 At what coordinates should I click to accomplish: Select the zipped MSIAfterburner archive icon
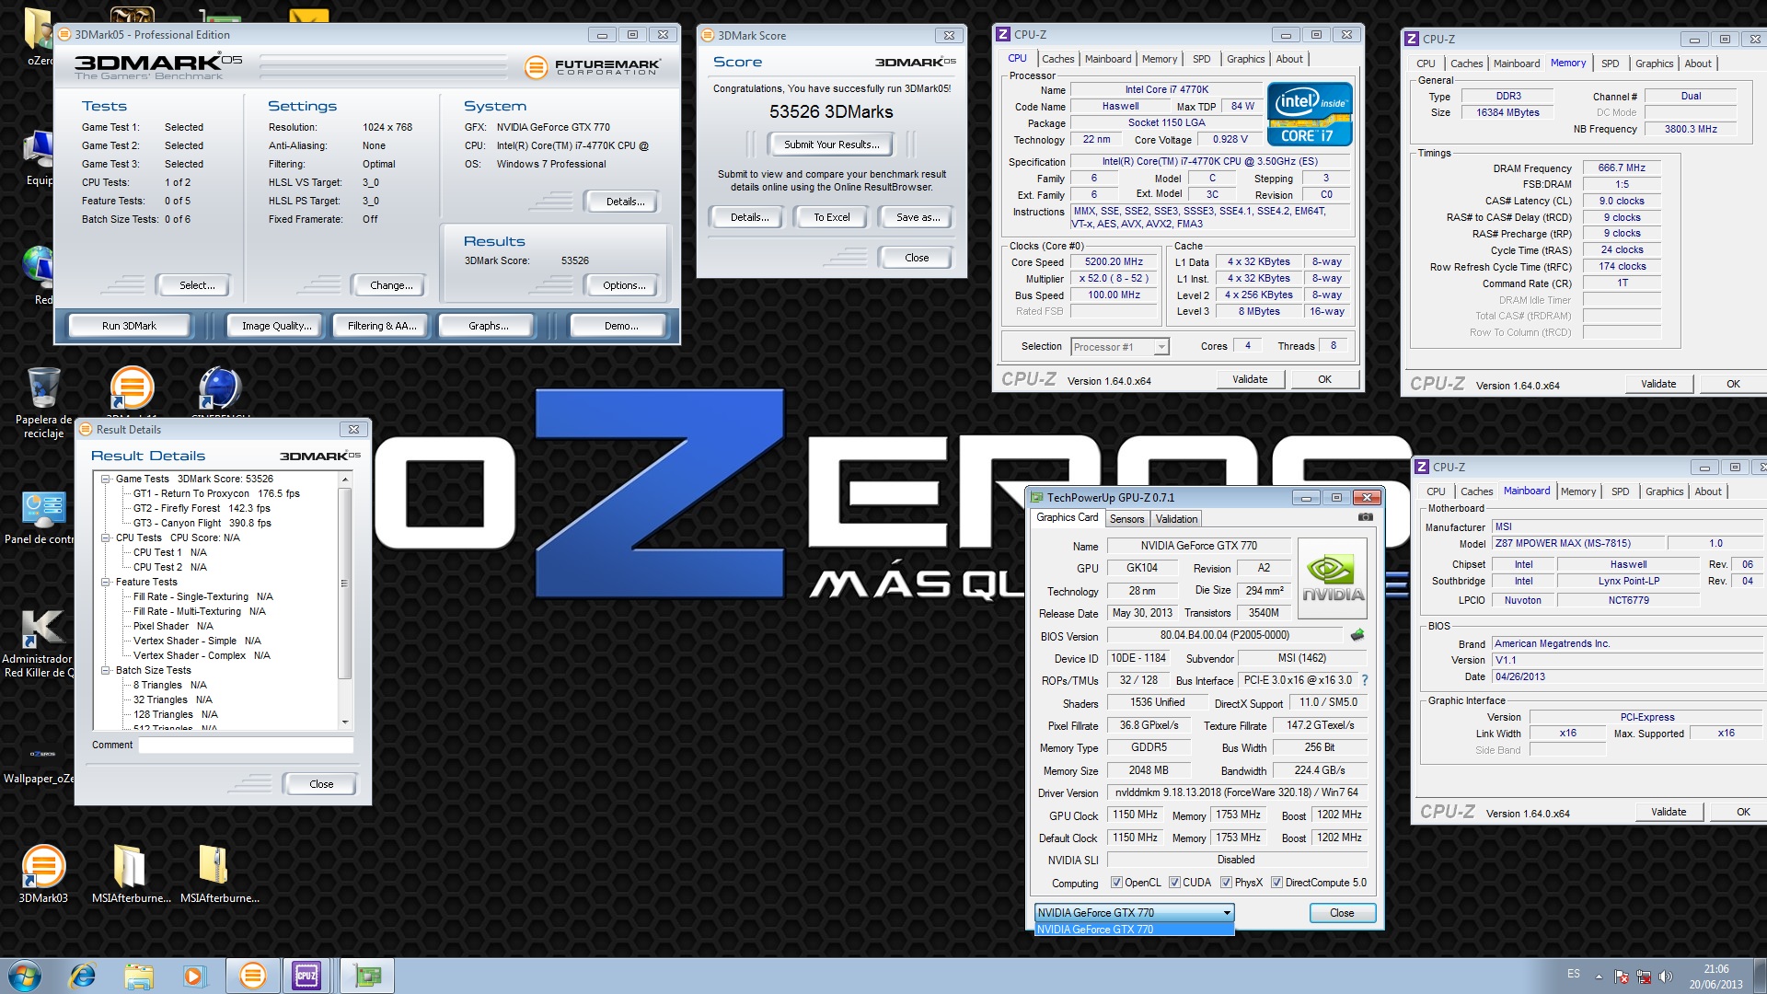tap(219, 873)
